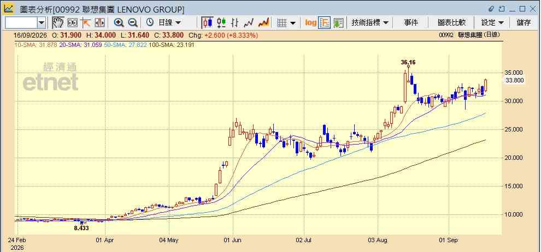Click the 36.16 high price marker
This screenshot has height=252, width=541.
click(x=408, y=62)
